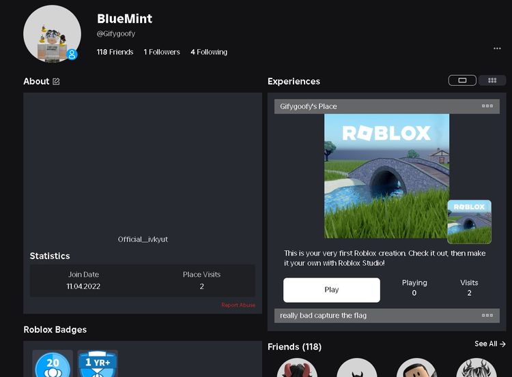View the 1 Followers list
This screenshot has width=512, height=377.
162,52
